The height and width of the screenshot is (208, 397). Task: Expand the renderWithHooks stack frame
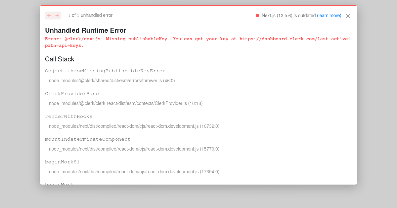(x=69, y=116)
